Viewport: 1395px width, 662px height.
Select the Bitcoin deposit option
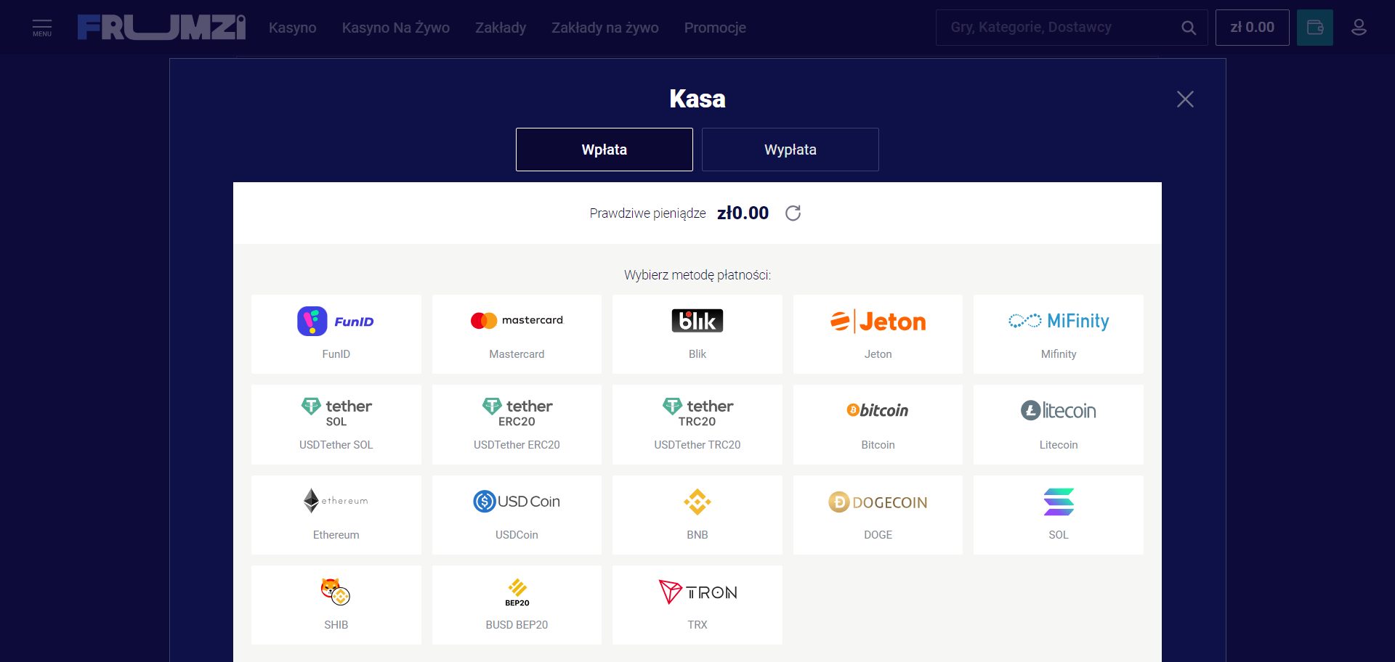coord(878,425)
